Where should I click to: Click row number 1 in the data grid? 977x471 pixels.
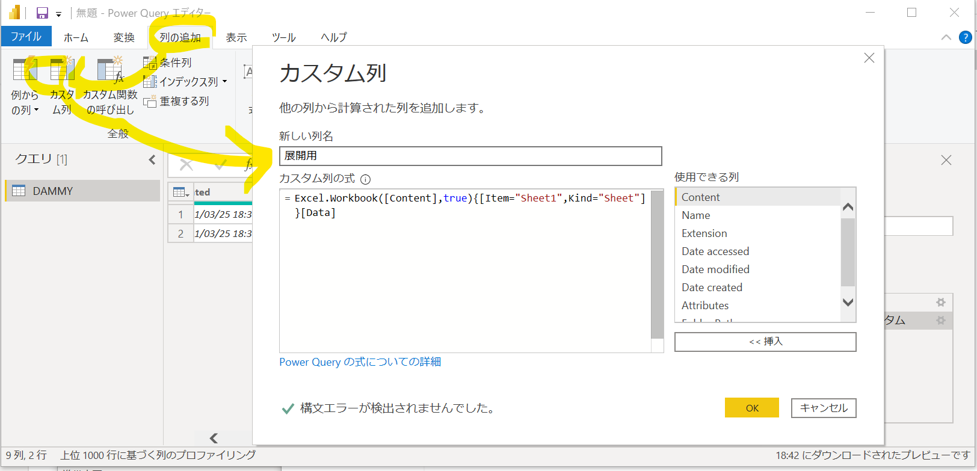pyautogui.click(x=180, y=214)
